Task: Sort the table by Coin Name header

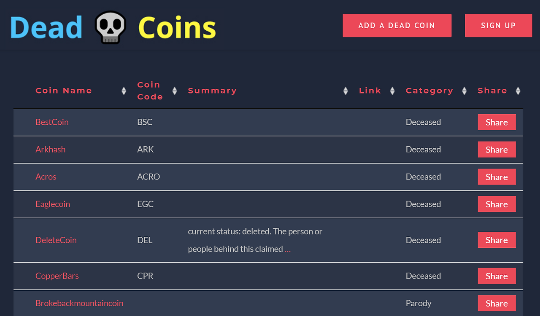Action: coord(64,90)
